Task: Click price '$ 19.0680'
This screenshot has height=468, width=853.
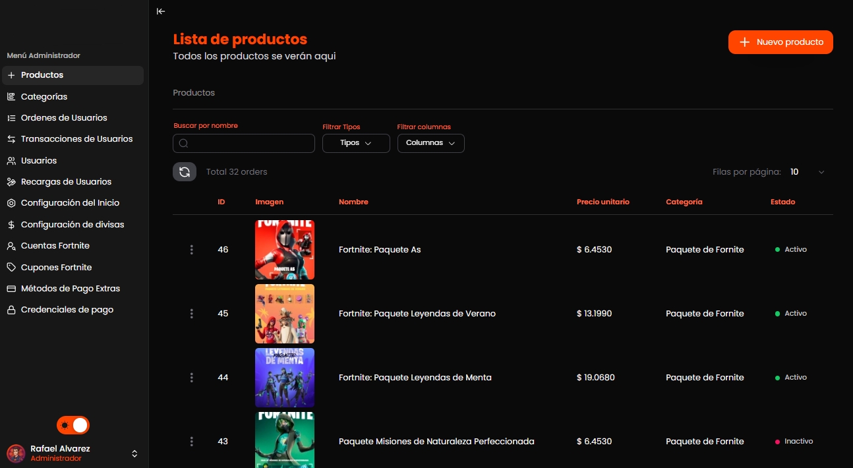Action: coord(595,378)
